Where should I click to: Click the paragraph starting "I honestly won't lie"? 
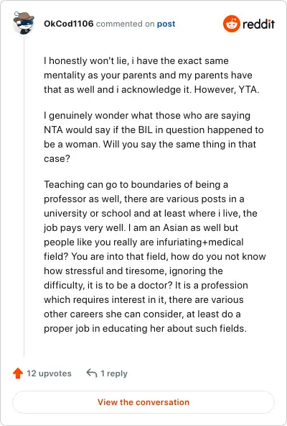pos(152,75)
